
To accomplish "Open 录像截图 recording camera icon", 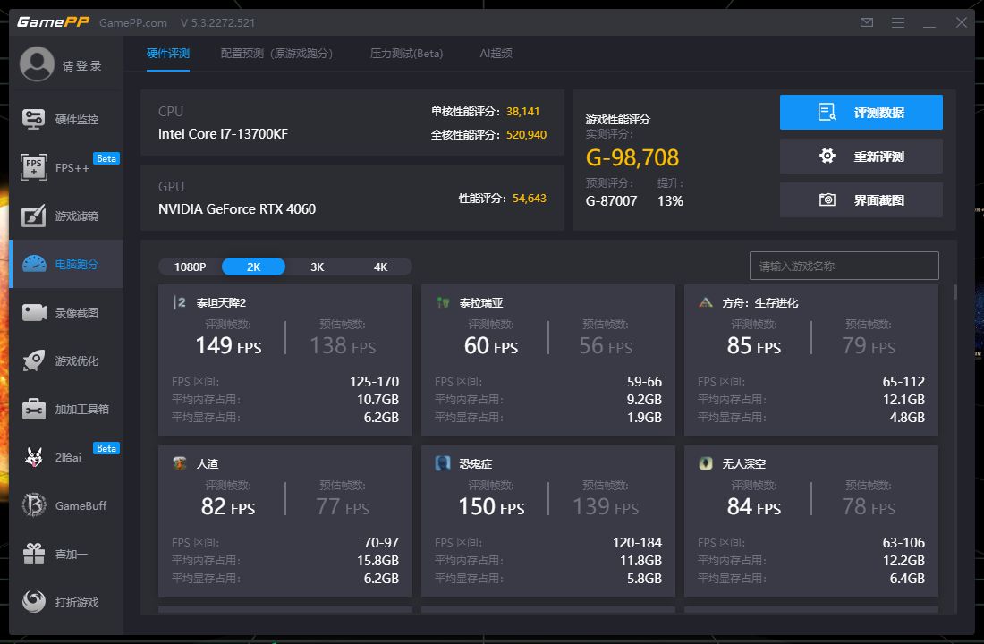I will pyautogui.click(x=34, y=312).
